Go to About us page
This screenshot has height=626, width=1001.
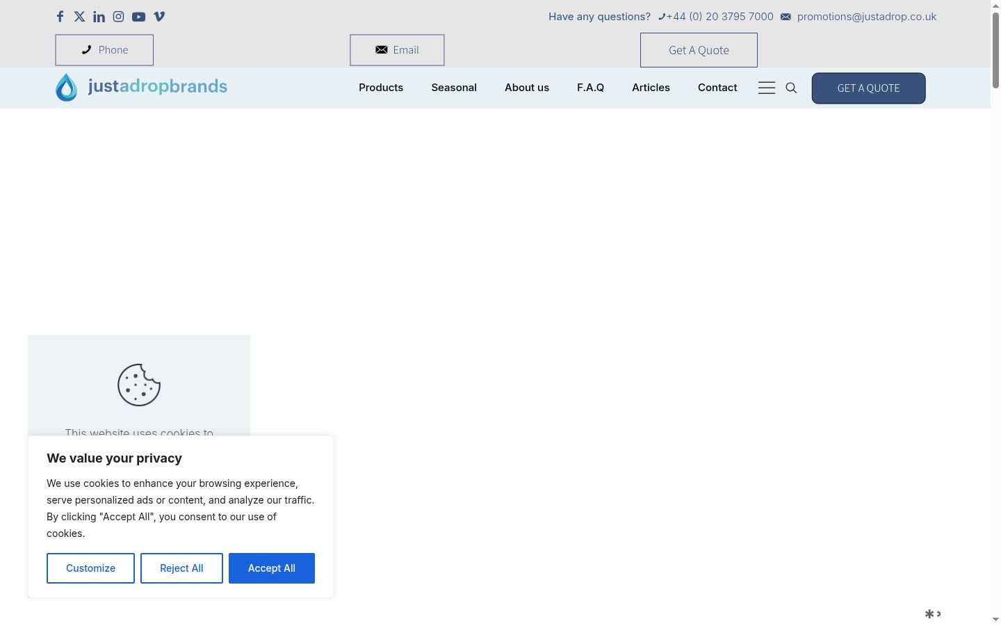click(x=527, y=88)
